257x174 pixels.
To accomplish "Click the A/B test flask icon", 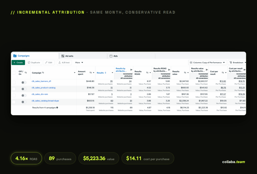I will 60,63.
